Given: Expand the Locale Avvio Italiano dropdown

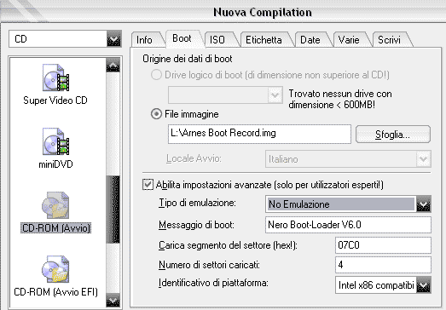Looking at the screenshot, I should pos(424,159).
